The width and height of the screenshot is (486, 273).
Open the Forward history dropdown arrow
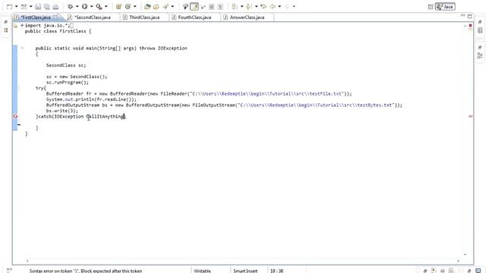[x=294, y=7]
